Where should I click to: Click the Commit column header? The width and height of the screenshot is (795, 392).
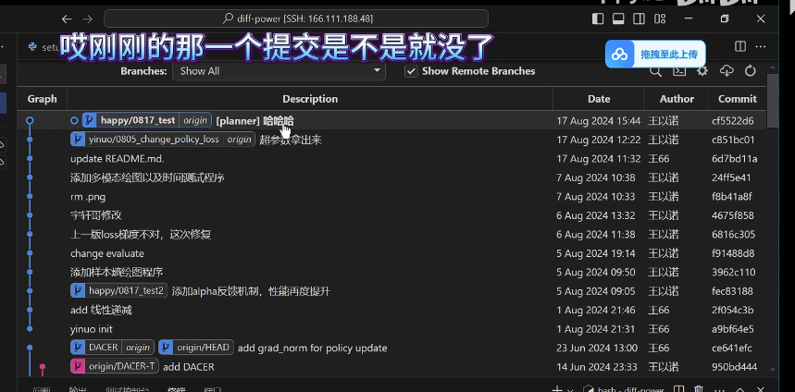[x=738, y=99]
